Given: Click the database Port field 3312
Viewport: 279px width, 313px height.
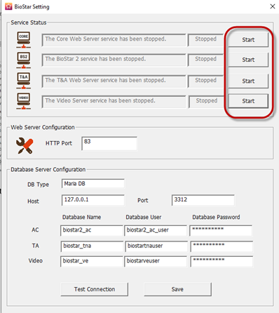Looking at the screenshot, I should click(x=203, y=200).
